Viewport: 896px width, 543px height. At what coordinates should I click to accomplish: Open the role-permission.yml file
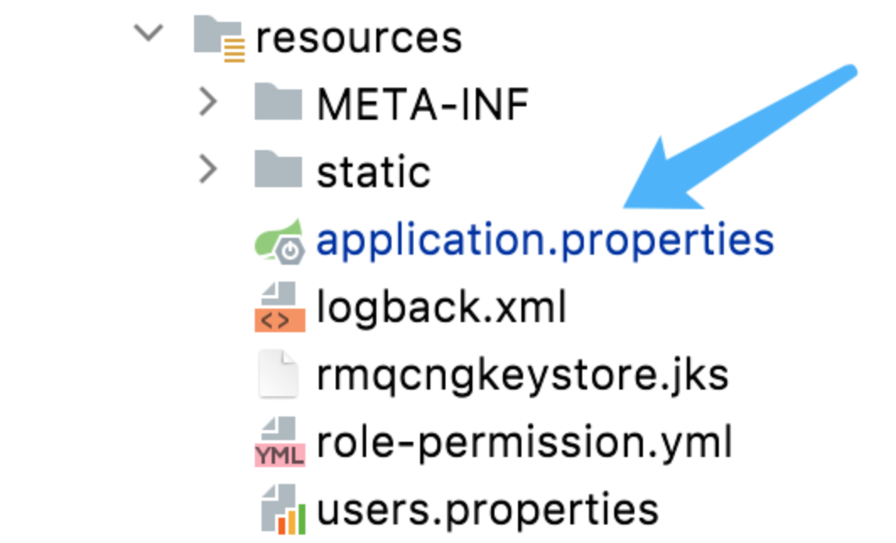coord(524,443)
